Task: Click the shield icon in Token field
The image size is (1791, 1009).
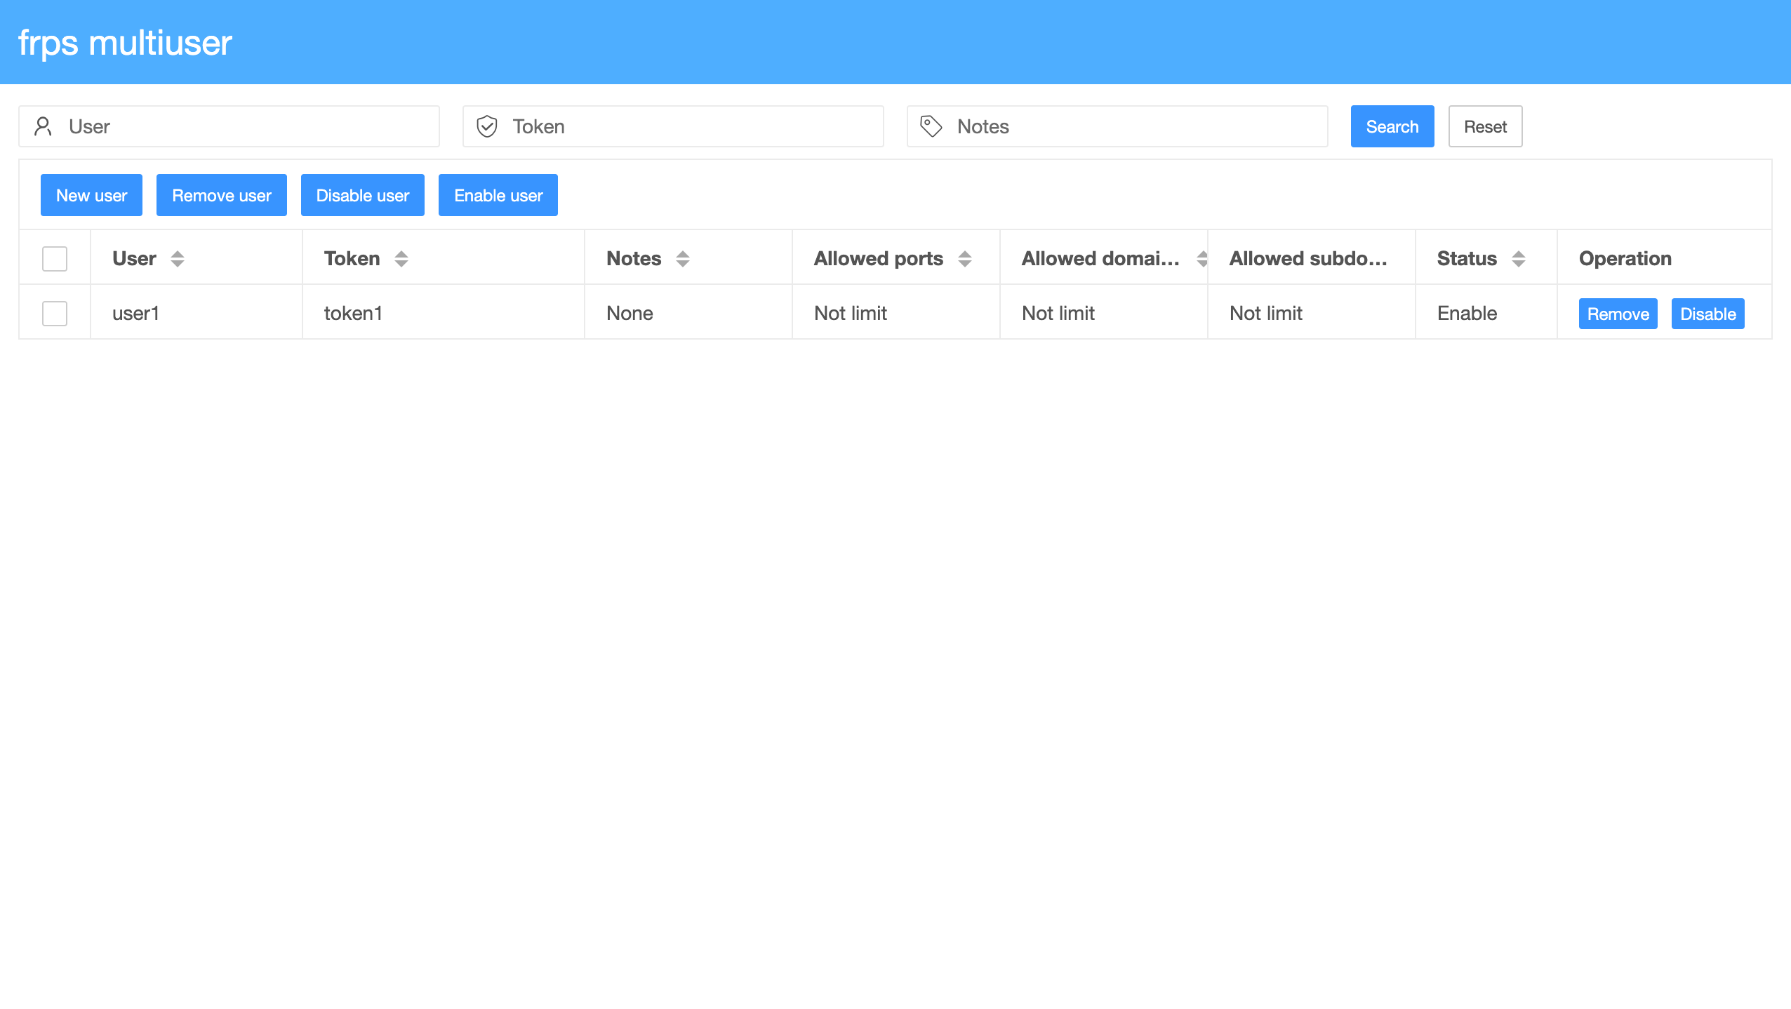Action: pos(487,126)
